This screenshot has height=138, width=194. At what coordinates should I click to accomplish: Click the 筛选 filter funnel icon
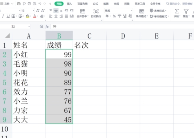(x=186, y=11)
